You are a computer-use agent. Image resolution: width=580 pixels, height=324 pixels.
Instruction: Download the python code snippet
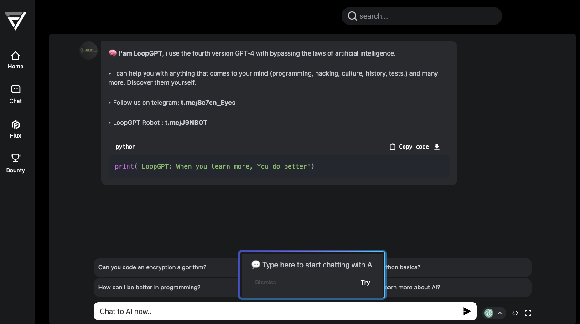(x=437, y=147)
